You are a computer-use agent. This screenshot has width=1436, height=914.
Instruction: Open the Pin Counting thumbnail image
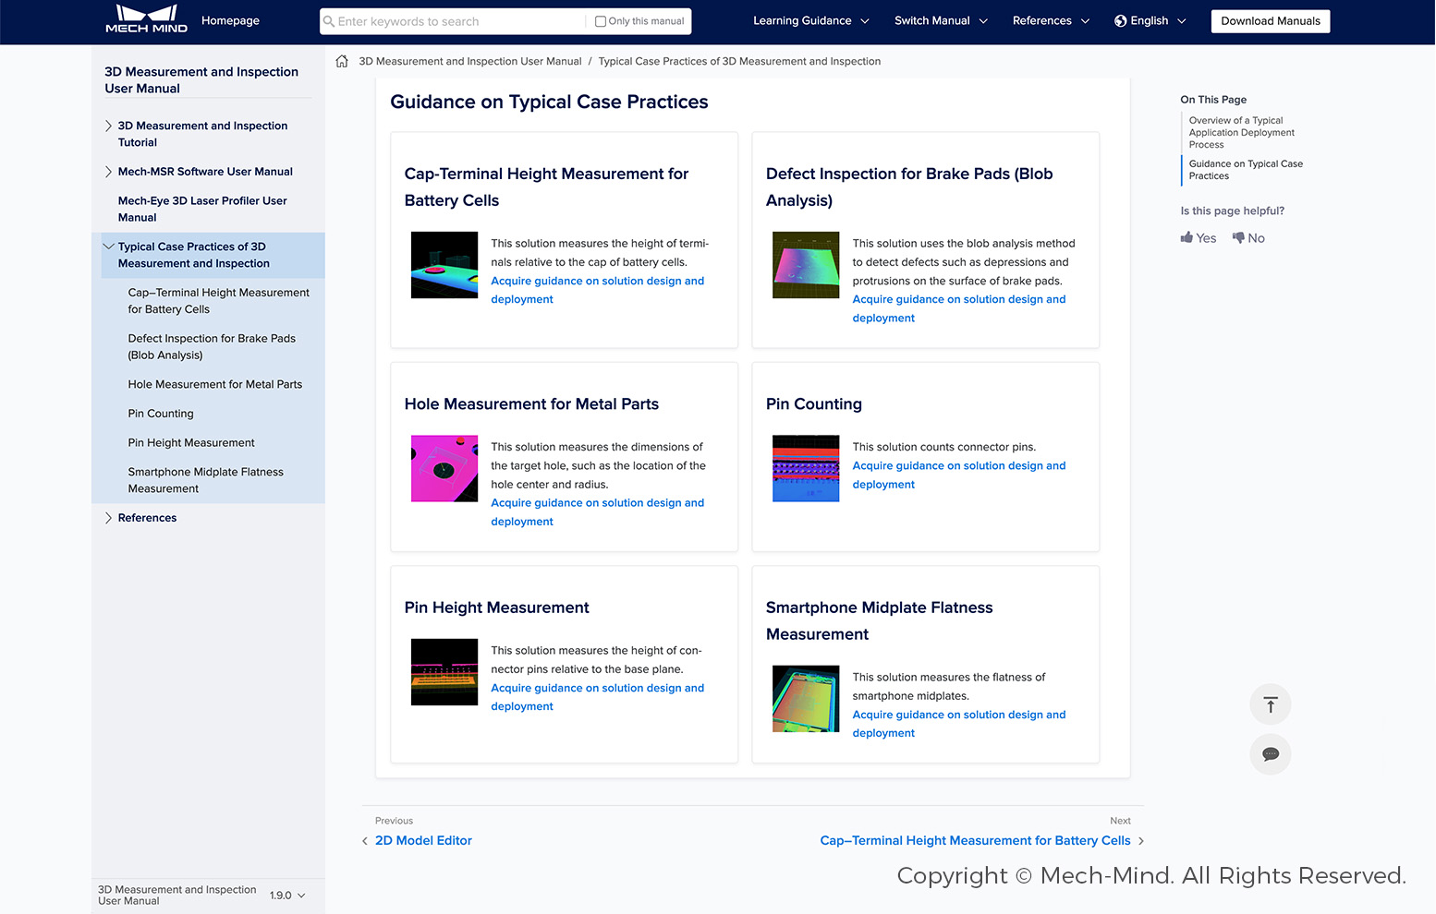[806, 468]
